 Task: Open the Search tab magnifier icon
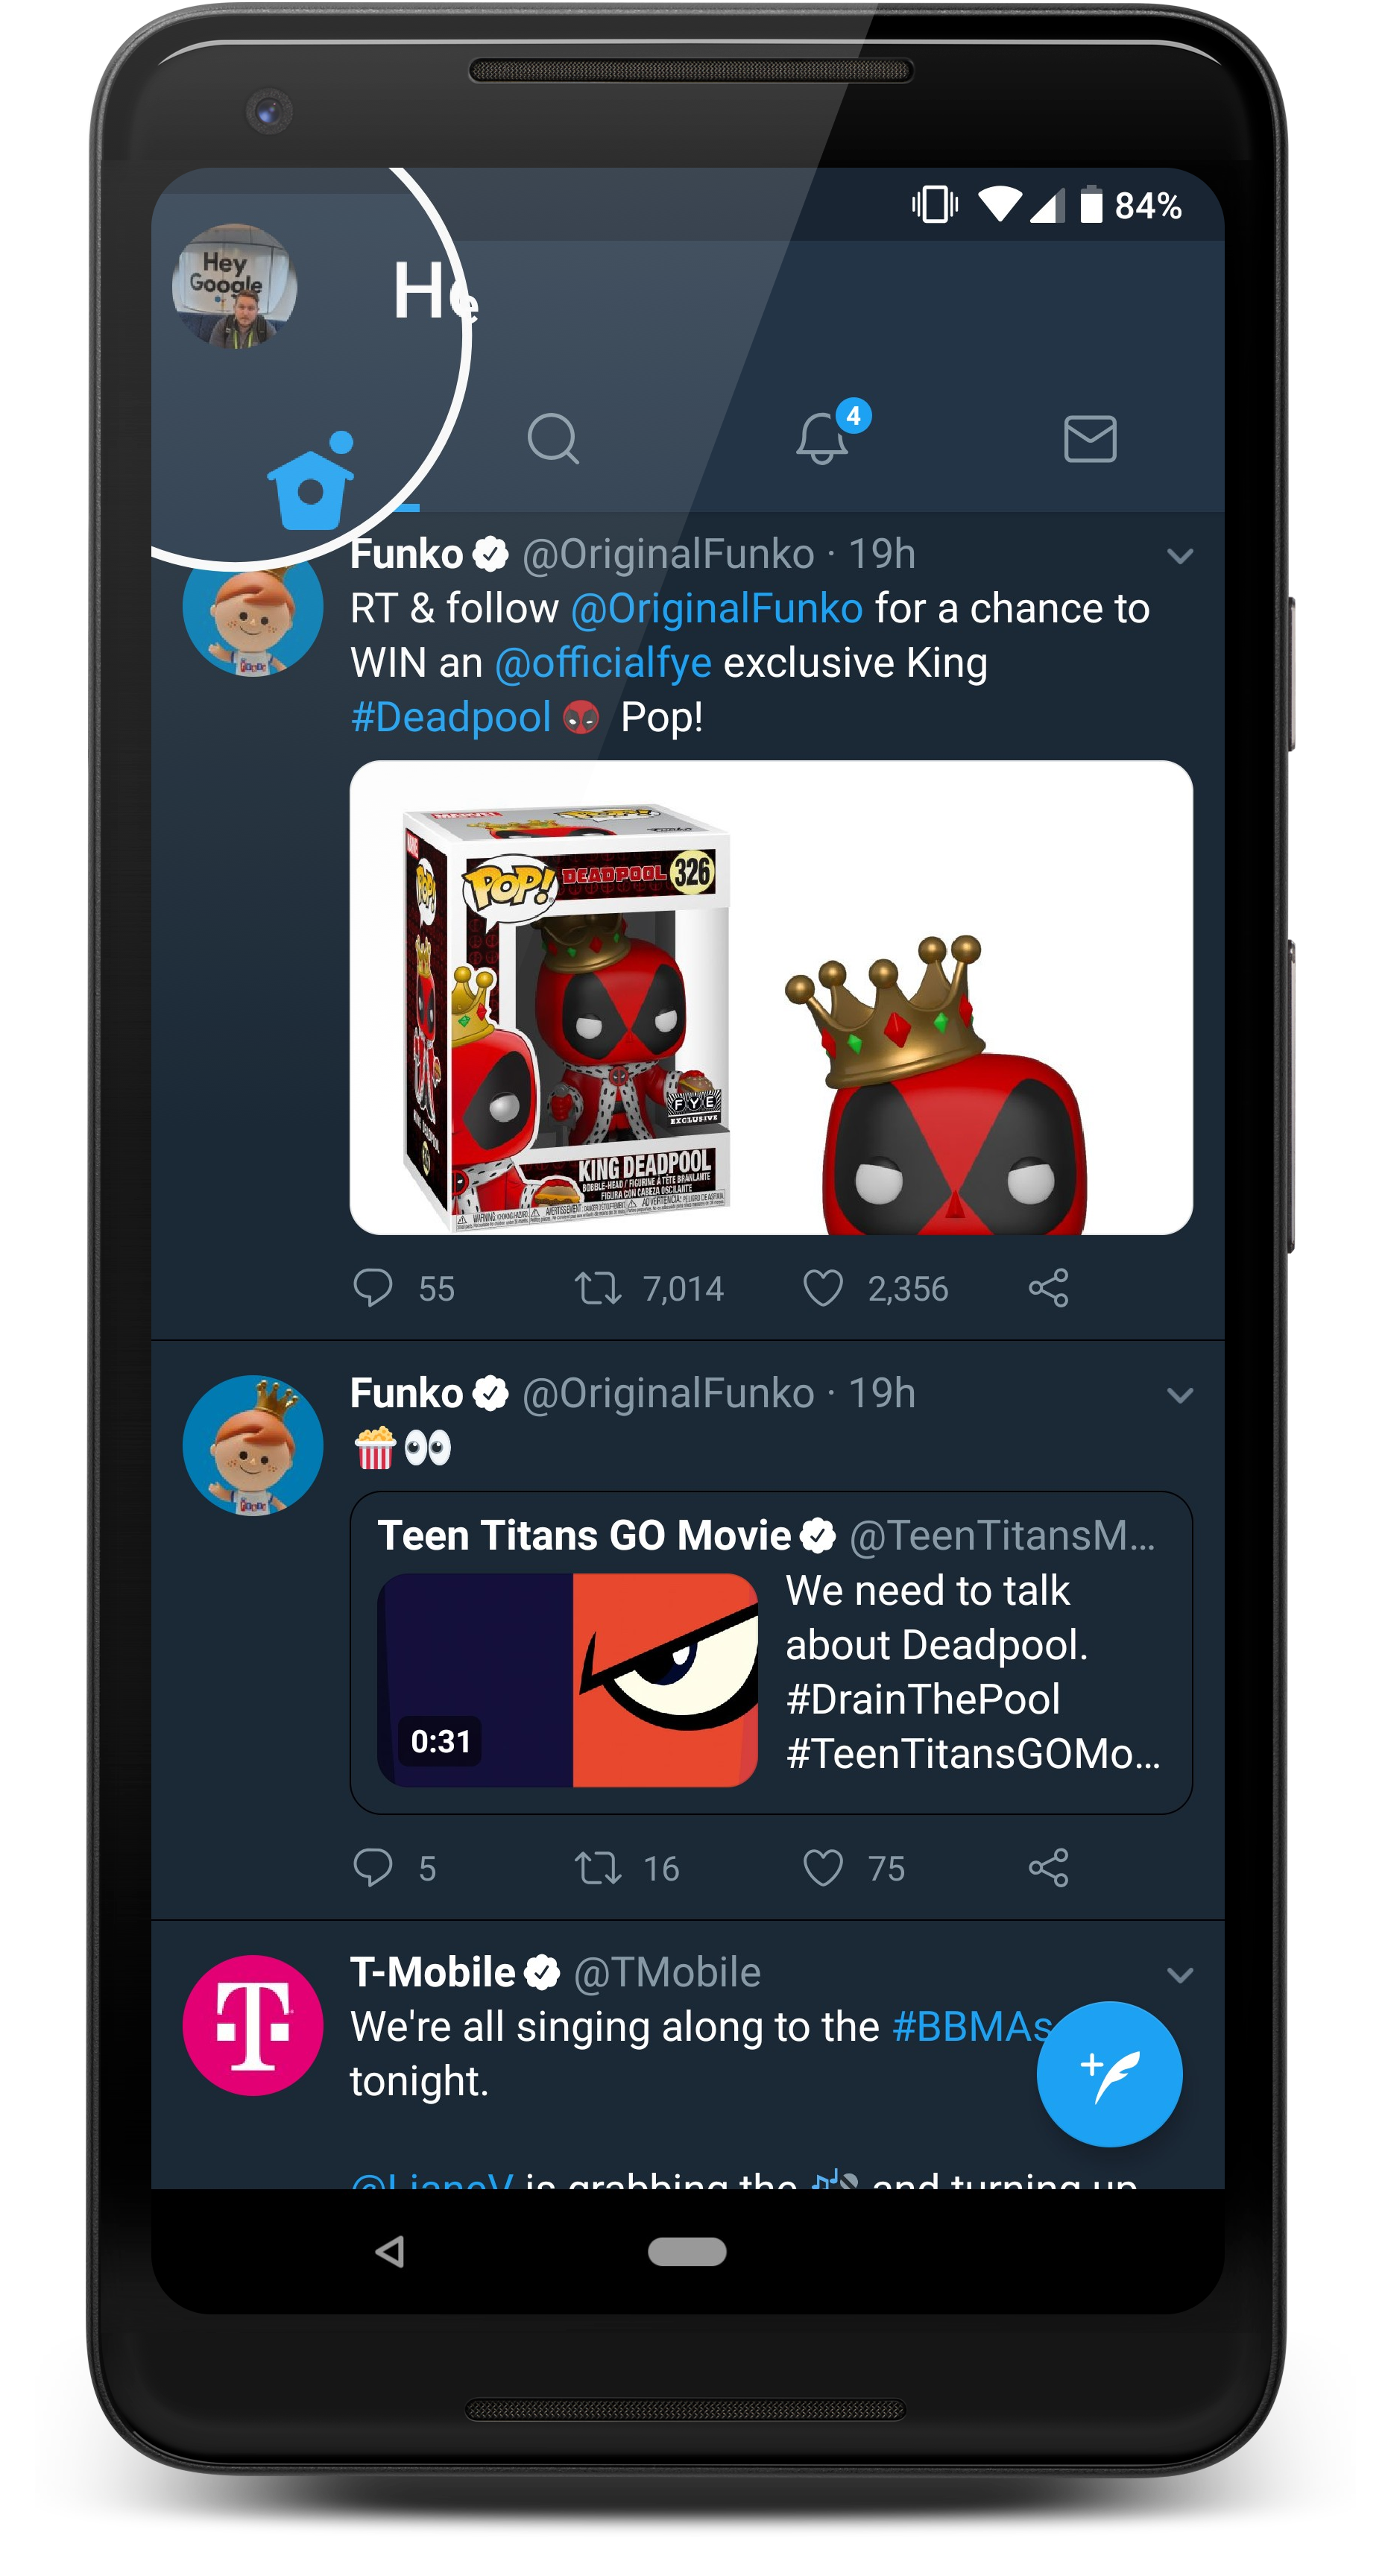point(553,438)
